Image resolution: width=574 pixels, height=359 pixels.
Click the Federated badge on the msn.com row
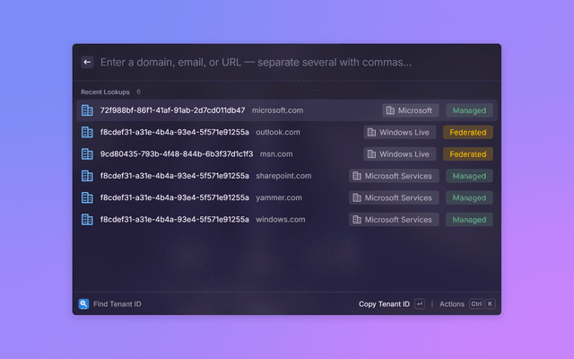click(468, 153)
